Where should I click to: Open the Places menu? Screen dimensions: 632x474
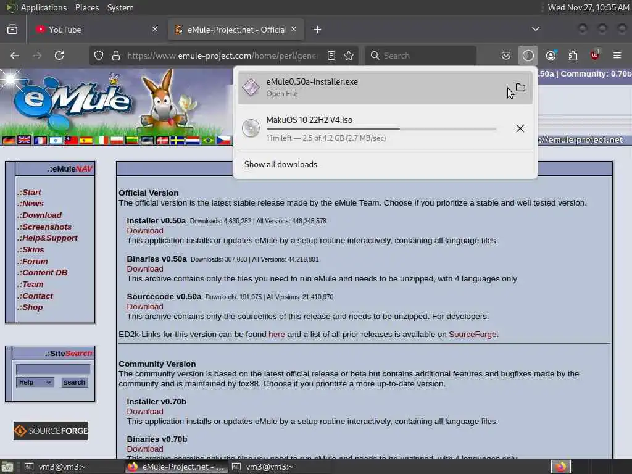(x=86, y=7)
